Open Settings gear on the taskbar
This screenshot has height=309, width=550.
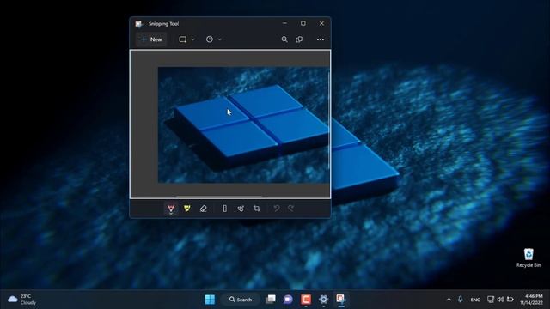[x=323, y=300]
